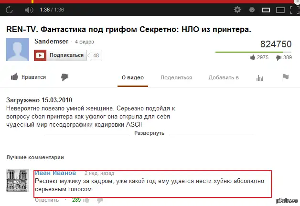Image resolution: width=300 pixels, height=206 pixels.
Task: Open the Sandemser channel link
Action: click(x=51, y=42)
